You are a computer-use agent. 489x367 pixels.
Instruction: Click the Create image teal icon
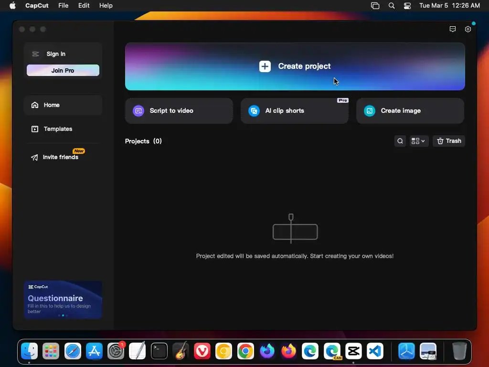[370, 111]
